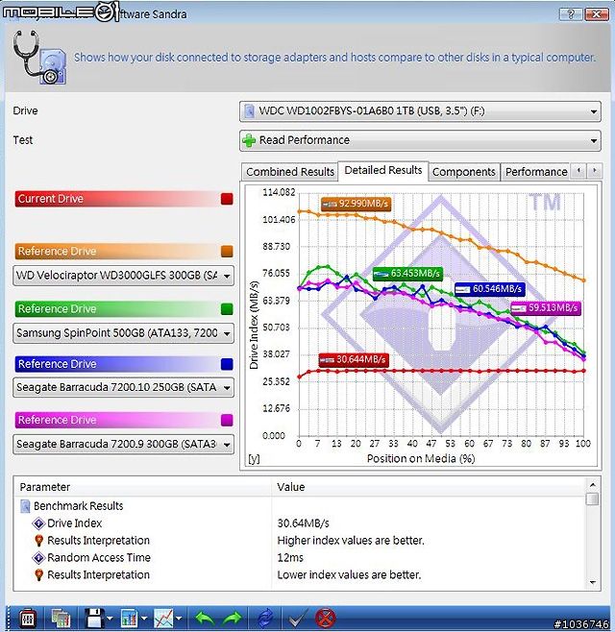This screenshot has width=615, height=632.
Task: Click the magenta Reference Drive color swatch
Action: (227, 420)
